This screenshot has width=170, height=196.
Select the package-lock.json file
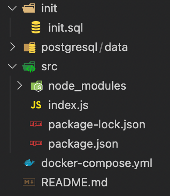pos(97,125)
